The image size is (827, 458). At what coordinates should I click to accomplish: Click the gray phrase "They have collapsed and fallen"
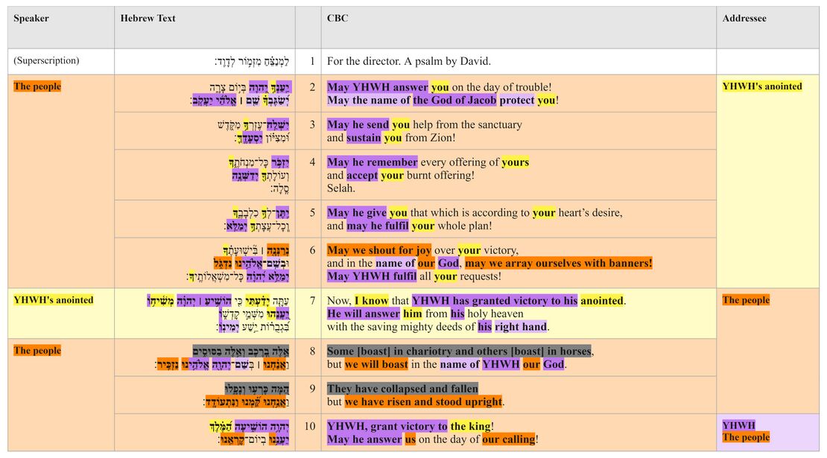coord(402,389)
